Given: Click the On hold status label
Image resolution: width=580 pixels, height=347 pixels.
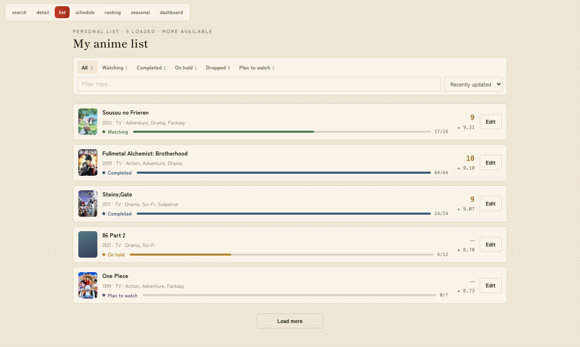Looking at the screenshot, I should [114, 255].
